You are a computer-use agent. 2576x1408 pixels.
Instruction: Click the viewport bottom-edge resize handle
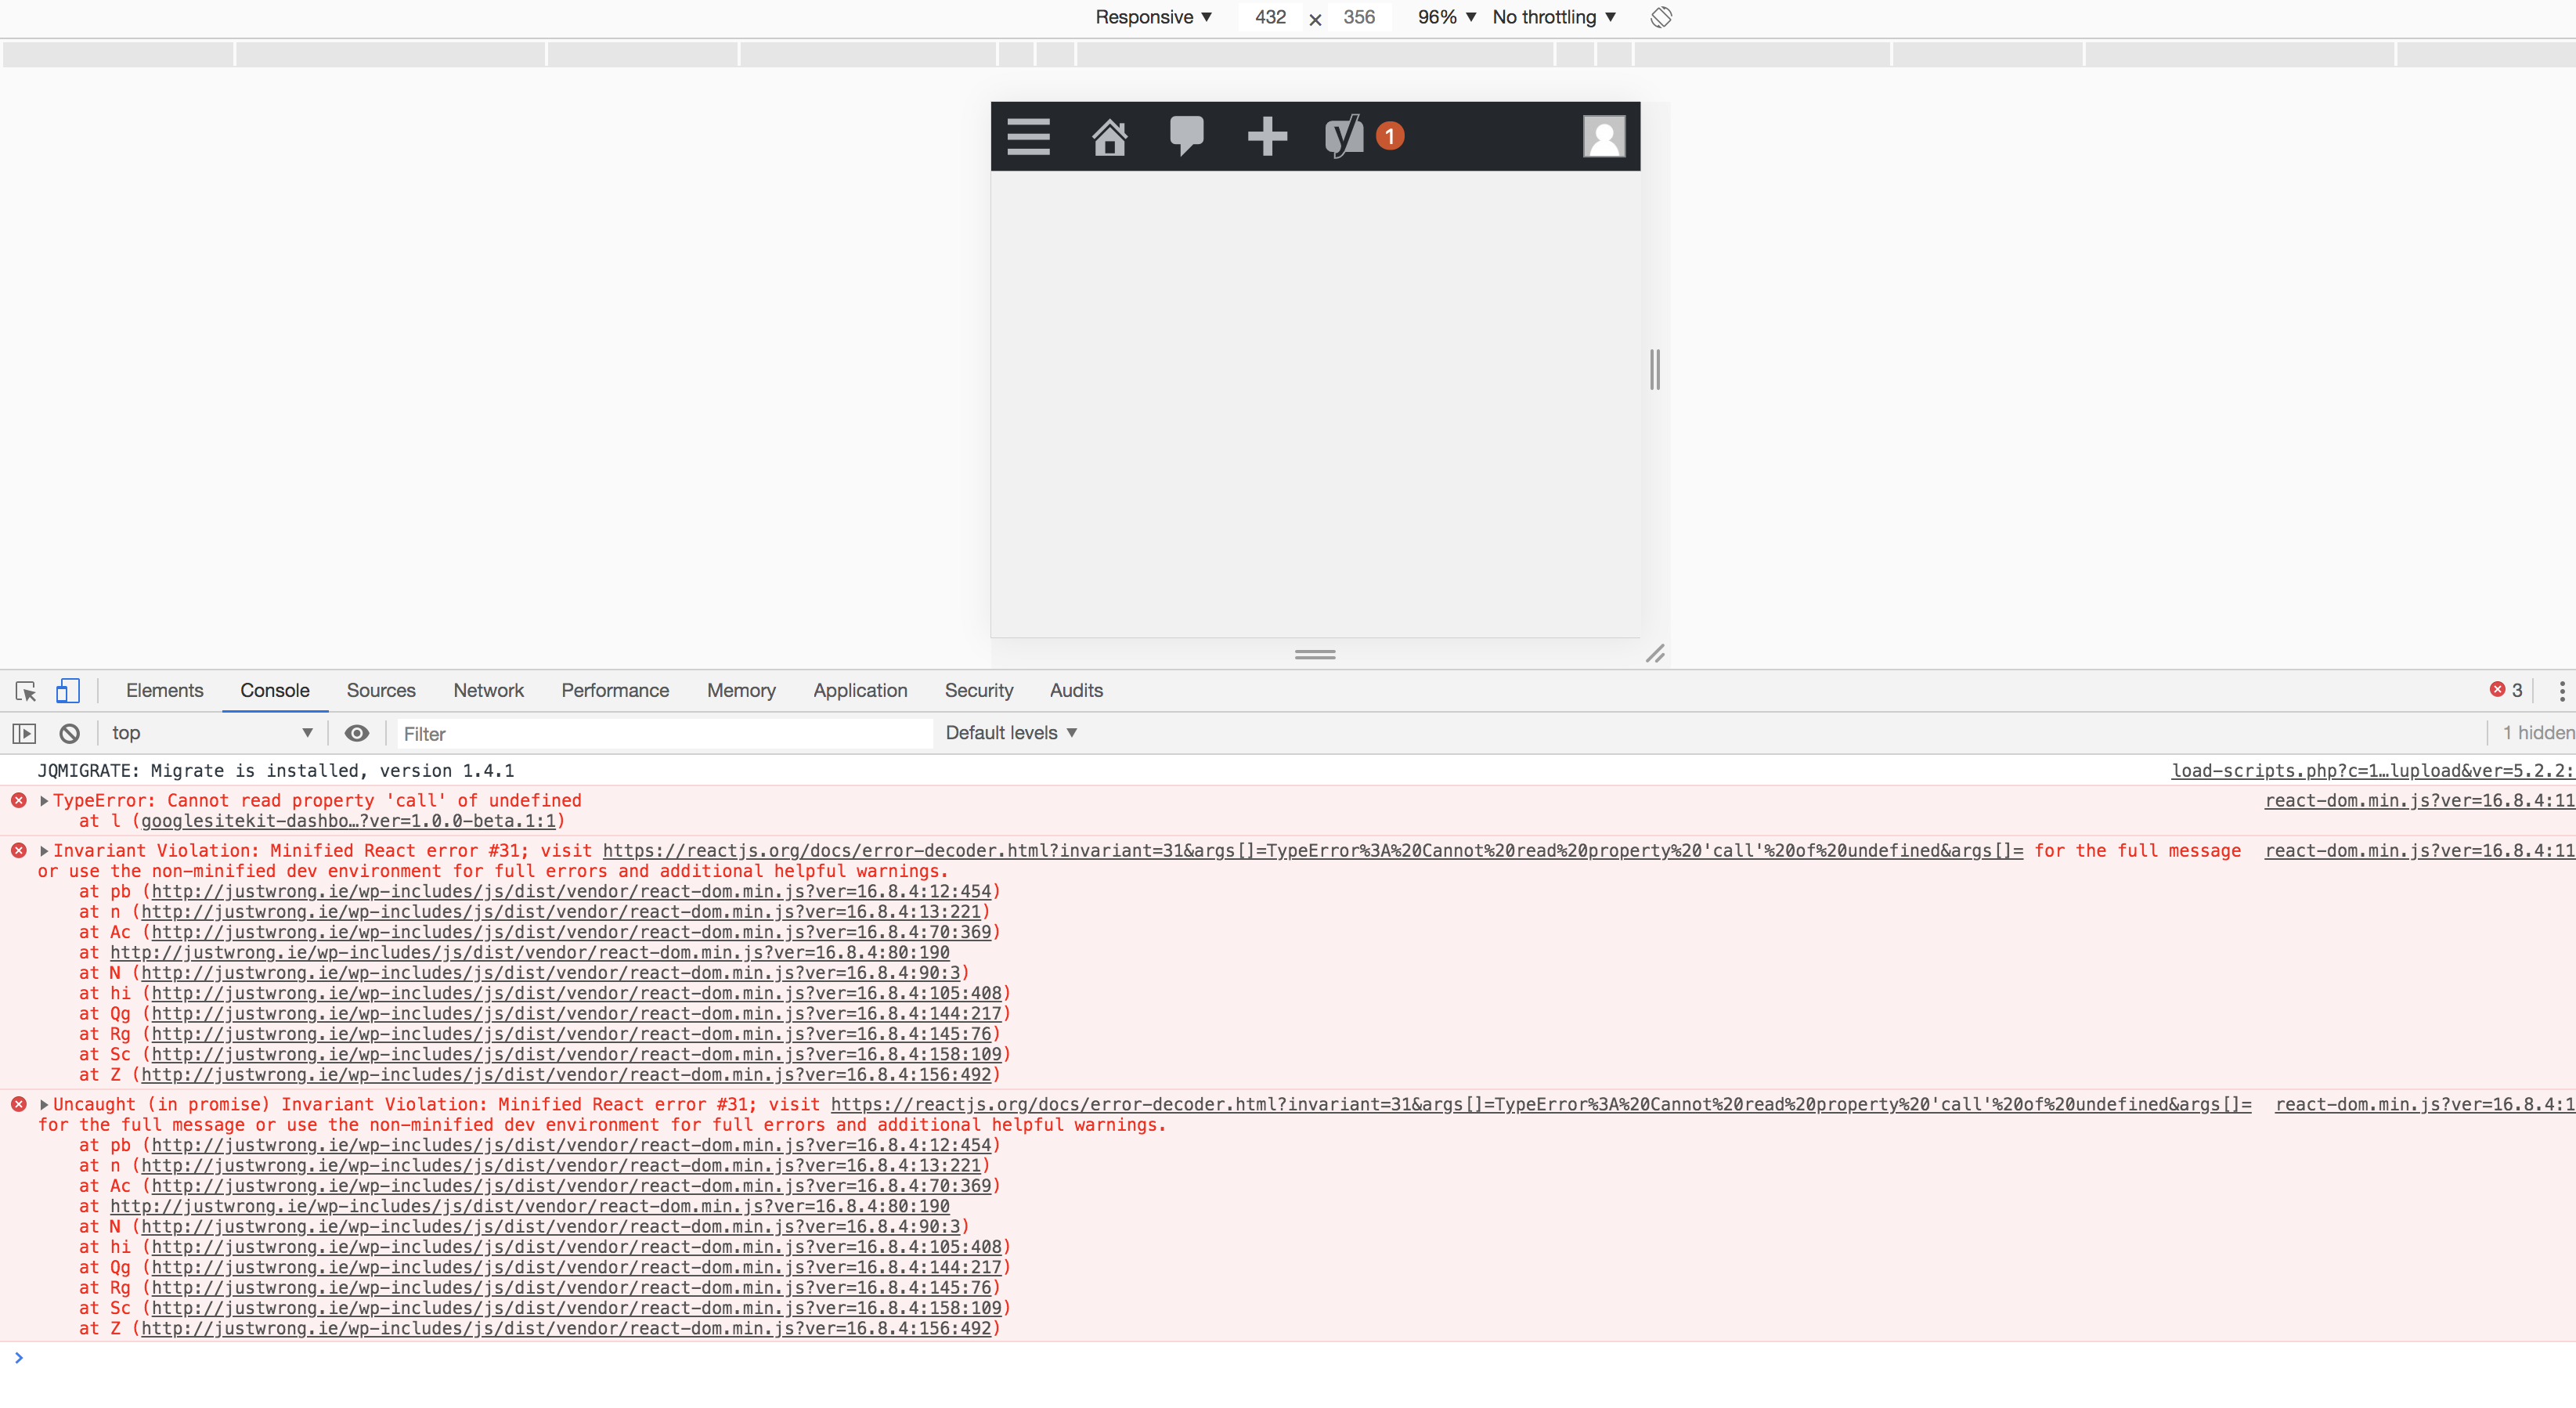[x=1315, y=655]
